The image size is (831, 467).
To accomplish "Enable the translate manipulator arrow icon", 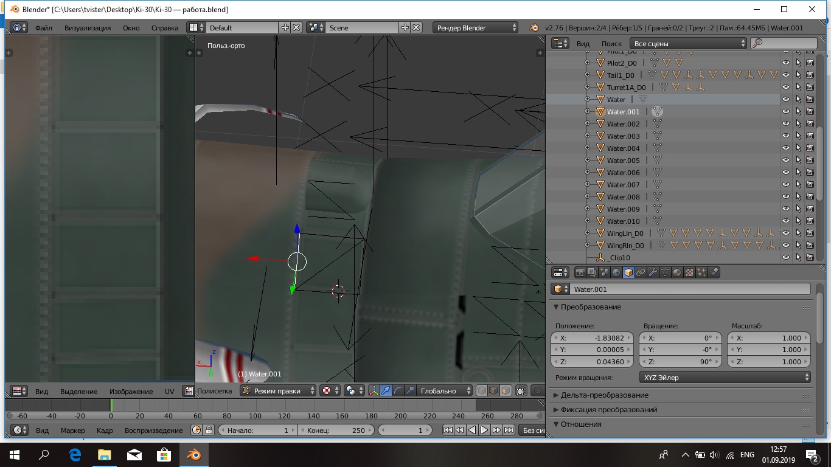I will (x=386, y=391).
